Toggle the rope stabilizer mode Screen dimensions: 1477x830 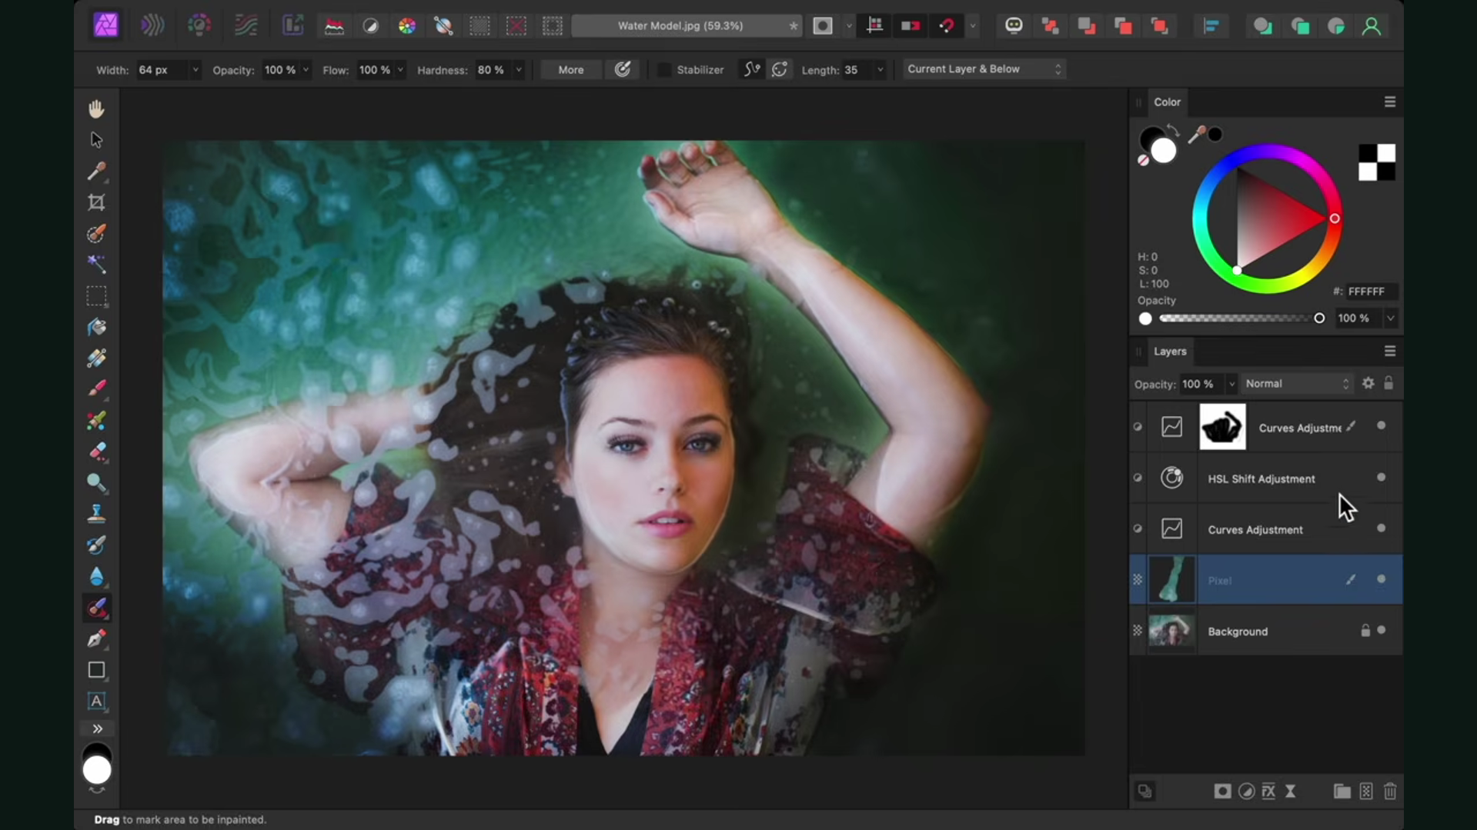coord(752,69)
